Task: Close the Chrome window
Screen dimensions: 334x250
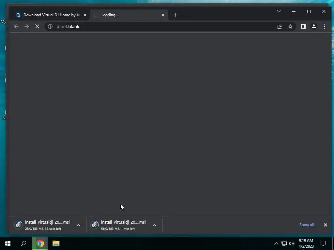Action: [324, 11]
